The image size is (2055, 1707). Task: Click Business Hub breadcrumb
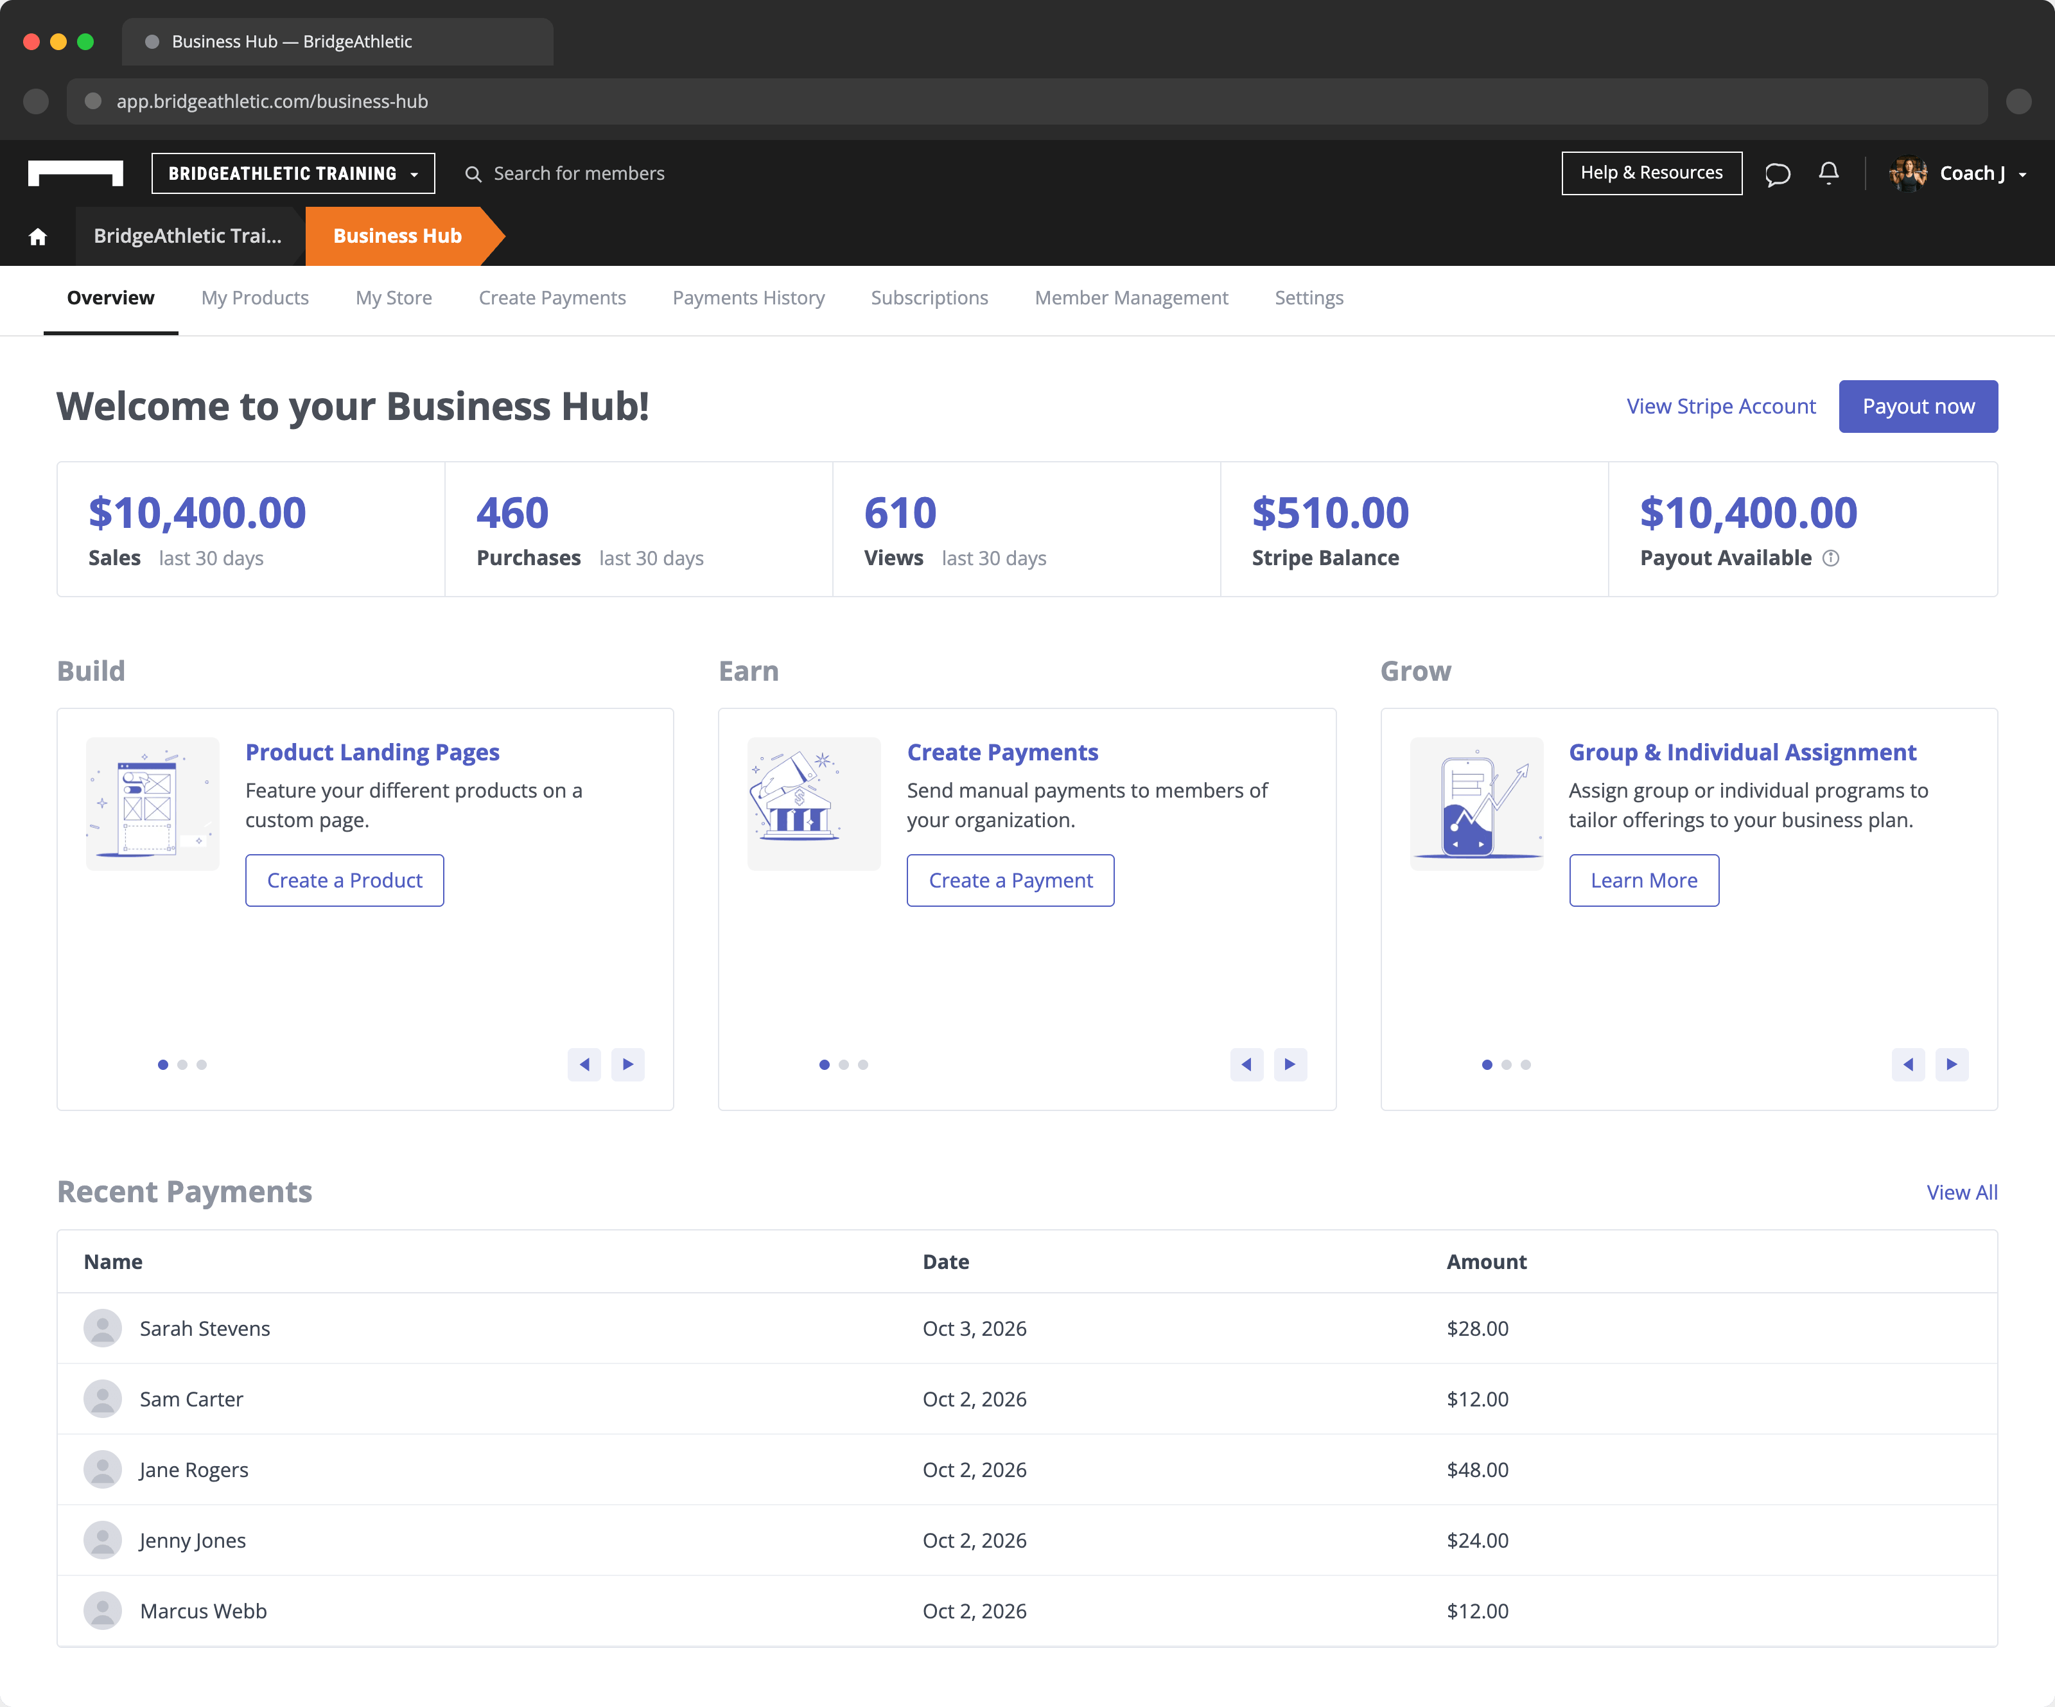398,236
